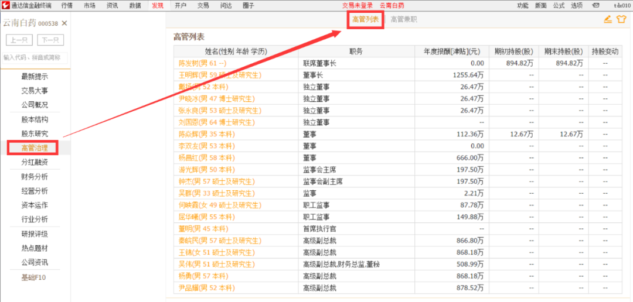
Task: Select the 联席董事长 position cell
Action: pos(356,63)
